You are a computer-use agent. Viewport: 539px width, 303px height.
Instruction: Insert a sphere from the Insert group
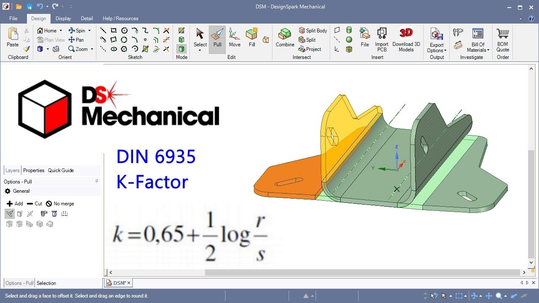349,40
